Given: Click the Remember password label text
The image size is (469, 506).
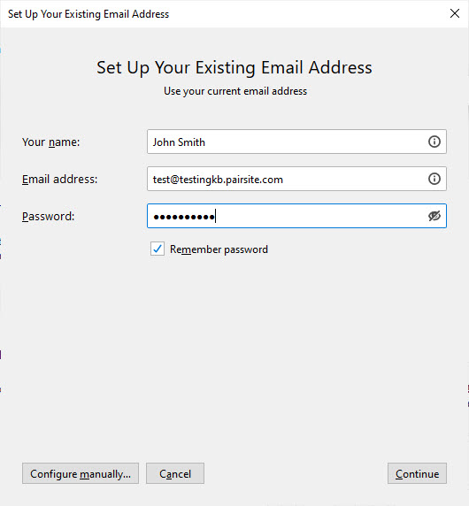Looking at the screenshot, I should (219, 249).
